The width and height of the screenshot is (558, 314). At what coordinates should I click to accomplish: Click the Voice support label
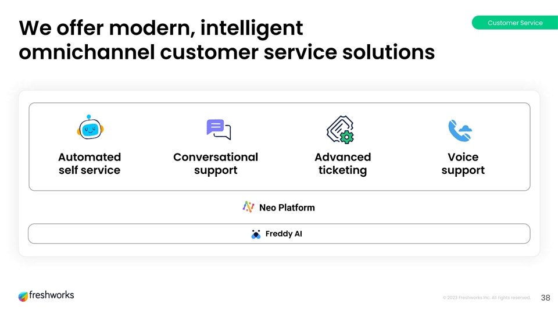pos(463,163)
